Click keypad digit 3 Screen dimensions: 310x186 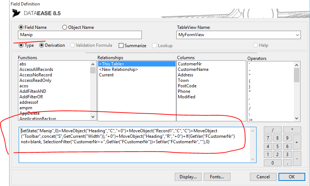click(287, 155)
